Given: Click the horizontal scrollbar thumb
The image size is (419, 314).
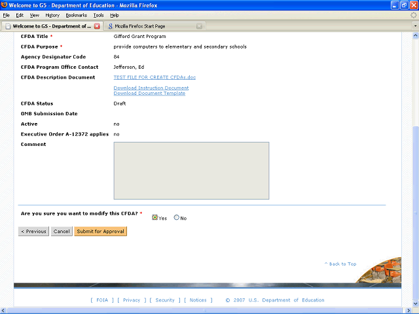Looking at the screenshot, I should (205, 311).
